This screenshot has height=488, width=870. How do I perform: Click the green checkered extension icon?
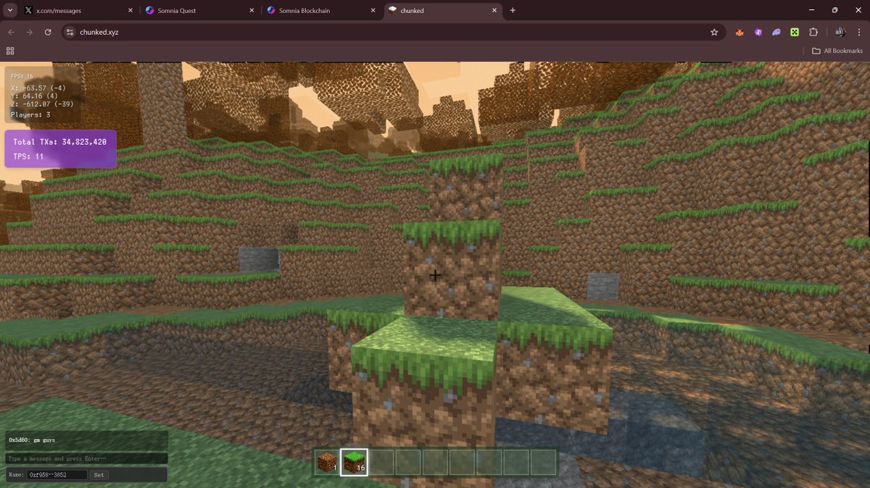(x=795, y=32)
